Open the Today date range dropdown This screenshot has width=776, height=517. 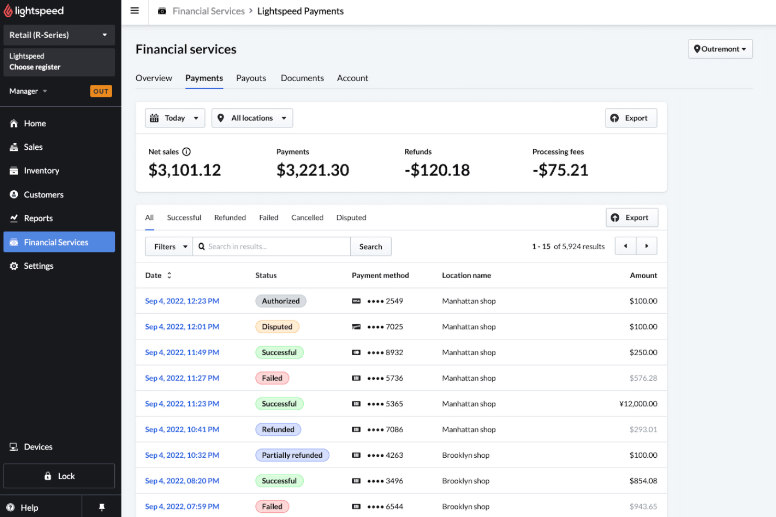click(175, 118)
